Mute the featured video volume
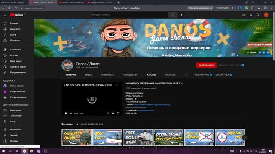This screenshot has width=275, height=154. pyautogui.click(x=71, y=113)
